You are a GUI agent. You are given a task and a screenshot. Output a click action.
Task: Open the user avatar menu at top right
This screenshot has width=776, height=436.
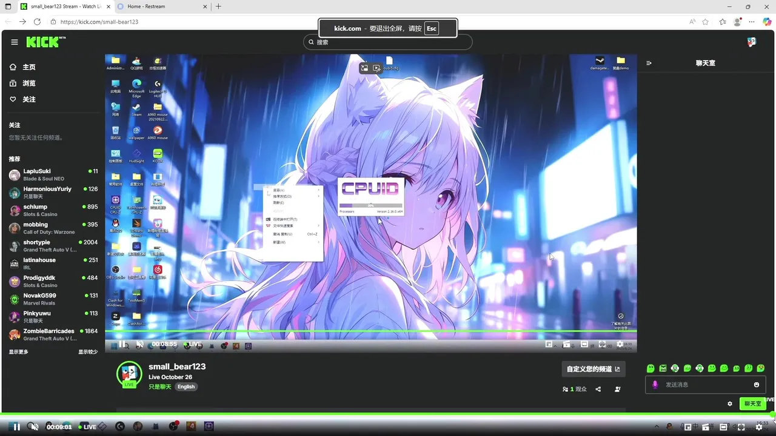(752, 42)
